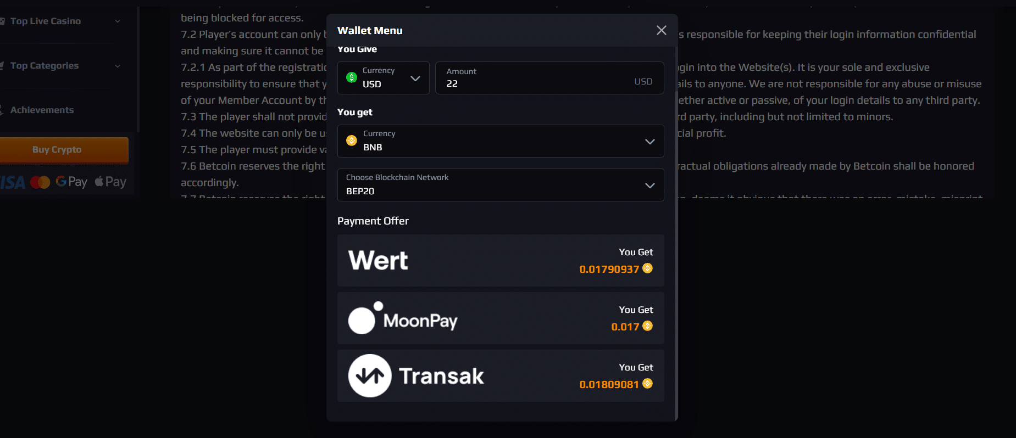Click the Google Pay icon

tap(71, 181)
